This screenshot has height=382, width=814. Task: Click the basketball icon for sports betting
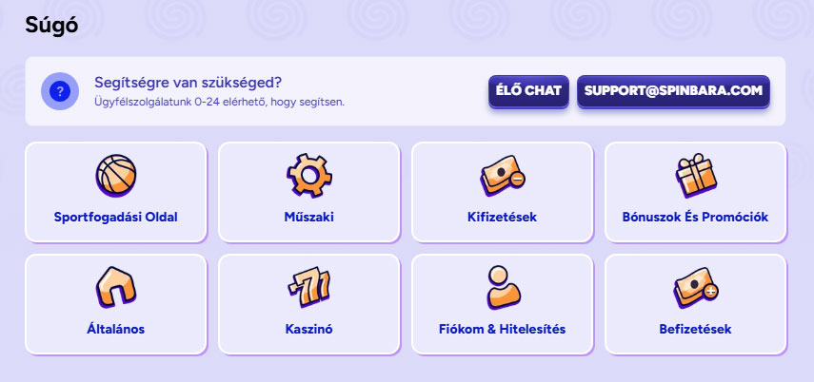point(116,174)
